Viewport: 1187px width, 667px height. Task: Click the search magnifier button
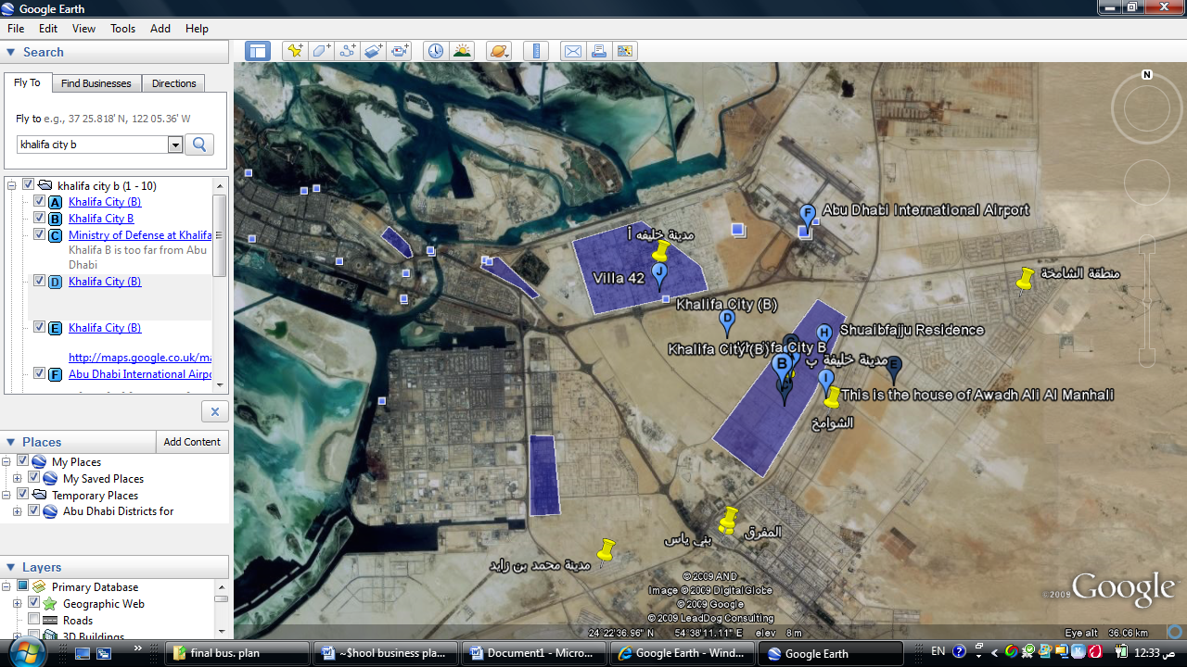[x=199, y=145]
